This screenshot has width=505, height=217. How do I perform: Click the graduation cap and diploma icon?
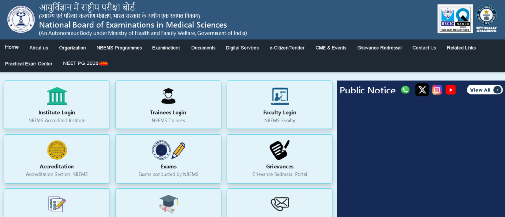(169, 204)
